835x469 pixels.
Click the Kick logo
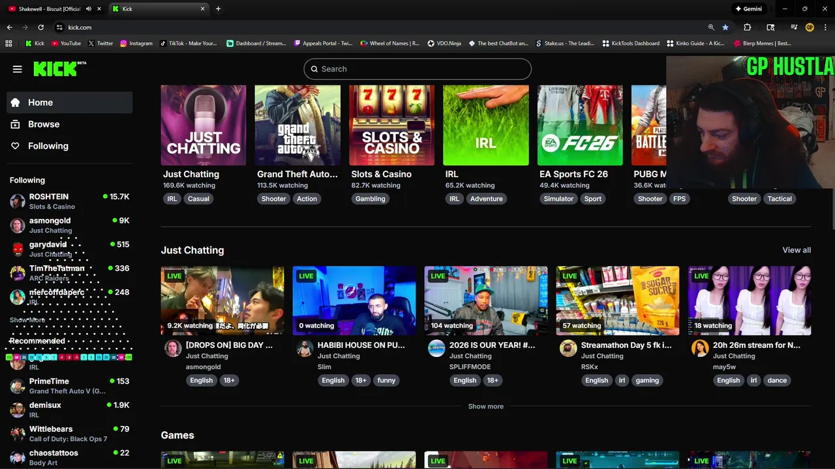(59, 69)
